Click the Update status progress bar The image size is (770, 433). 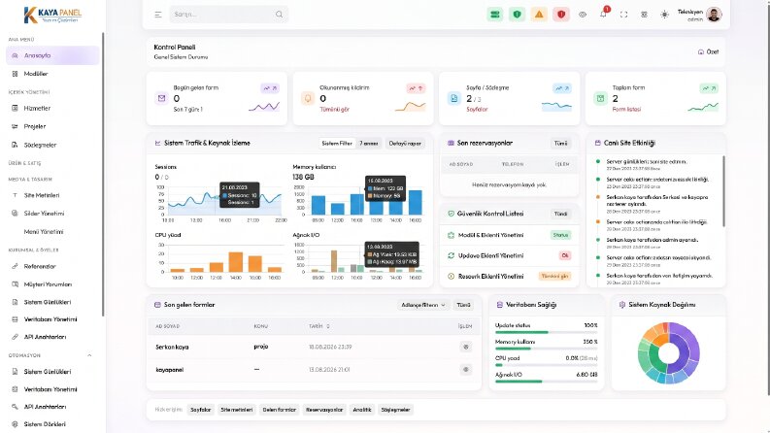(546, 332)
